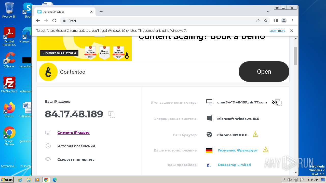
Task: Click the warning triangle beside Германия, Франкфурт
Action: [x=266, y=149]
